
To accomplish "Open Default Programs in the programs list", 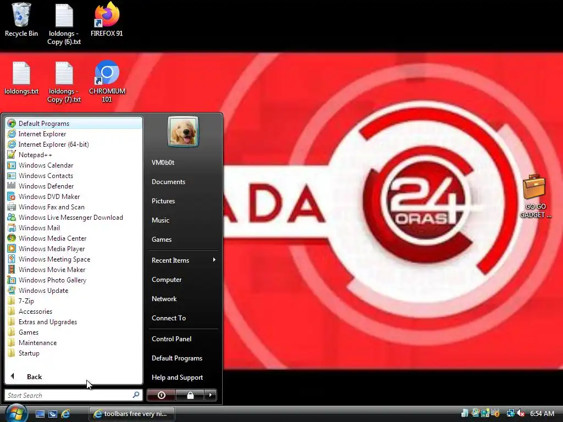I will [x=74, y=124].
